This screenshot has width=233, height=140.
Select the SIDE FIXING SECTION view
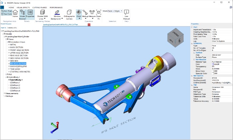pyautogui.click(x=19, y=58)
